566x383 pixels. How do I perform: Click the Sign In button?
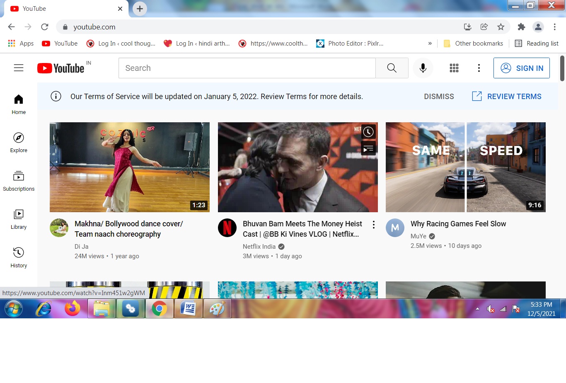pyautogui.click(x=522, y=68)
